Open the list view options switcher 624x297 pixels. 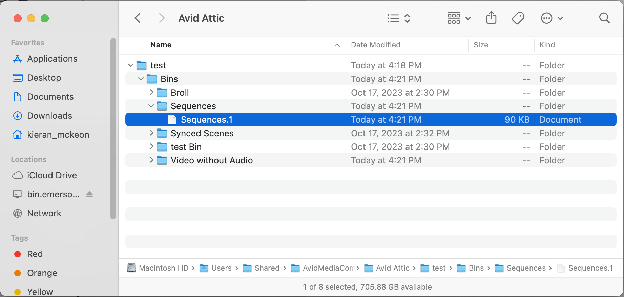point(399,18)
